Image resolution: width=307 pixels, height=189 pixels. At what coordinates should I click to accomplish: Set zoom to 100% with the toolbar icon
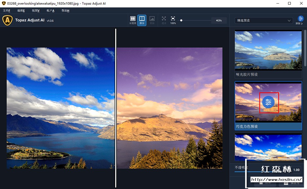pyautogui.click(x=173, y=20)
